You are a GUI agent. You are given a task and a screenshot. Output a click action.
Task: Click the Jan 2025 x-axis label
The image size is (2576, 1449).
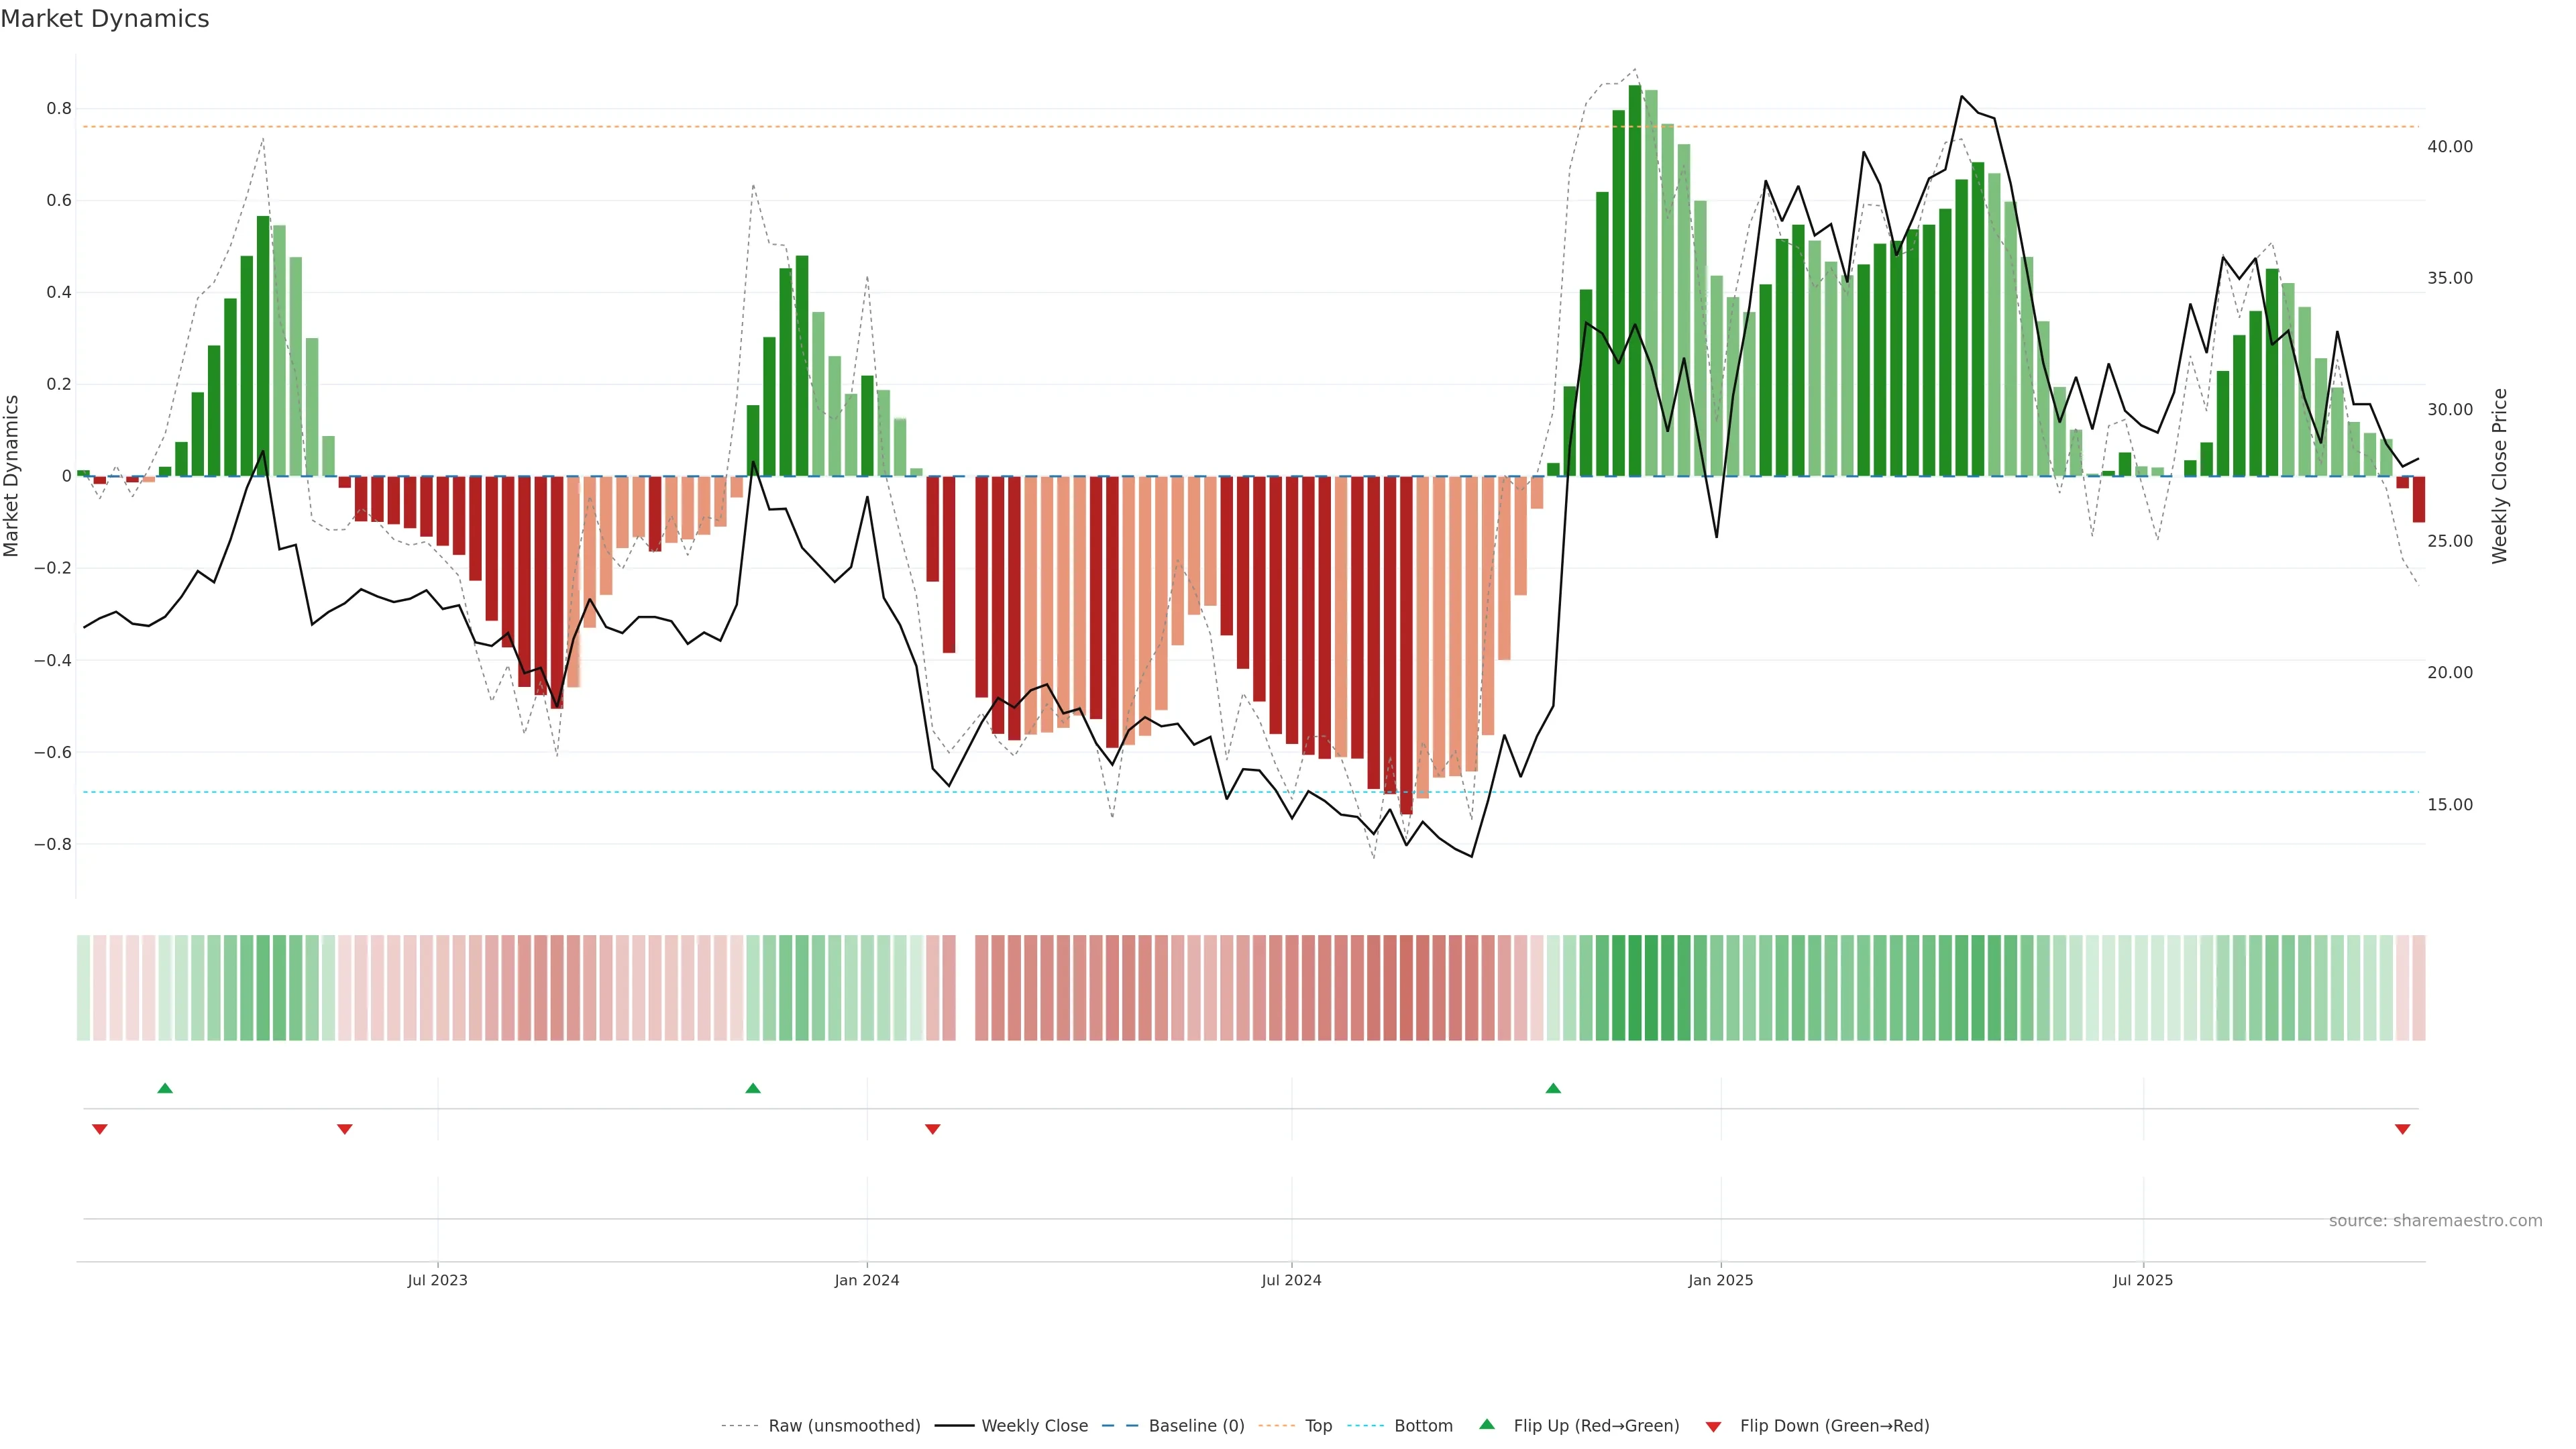(x=1720, y=1280)
